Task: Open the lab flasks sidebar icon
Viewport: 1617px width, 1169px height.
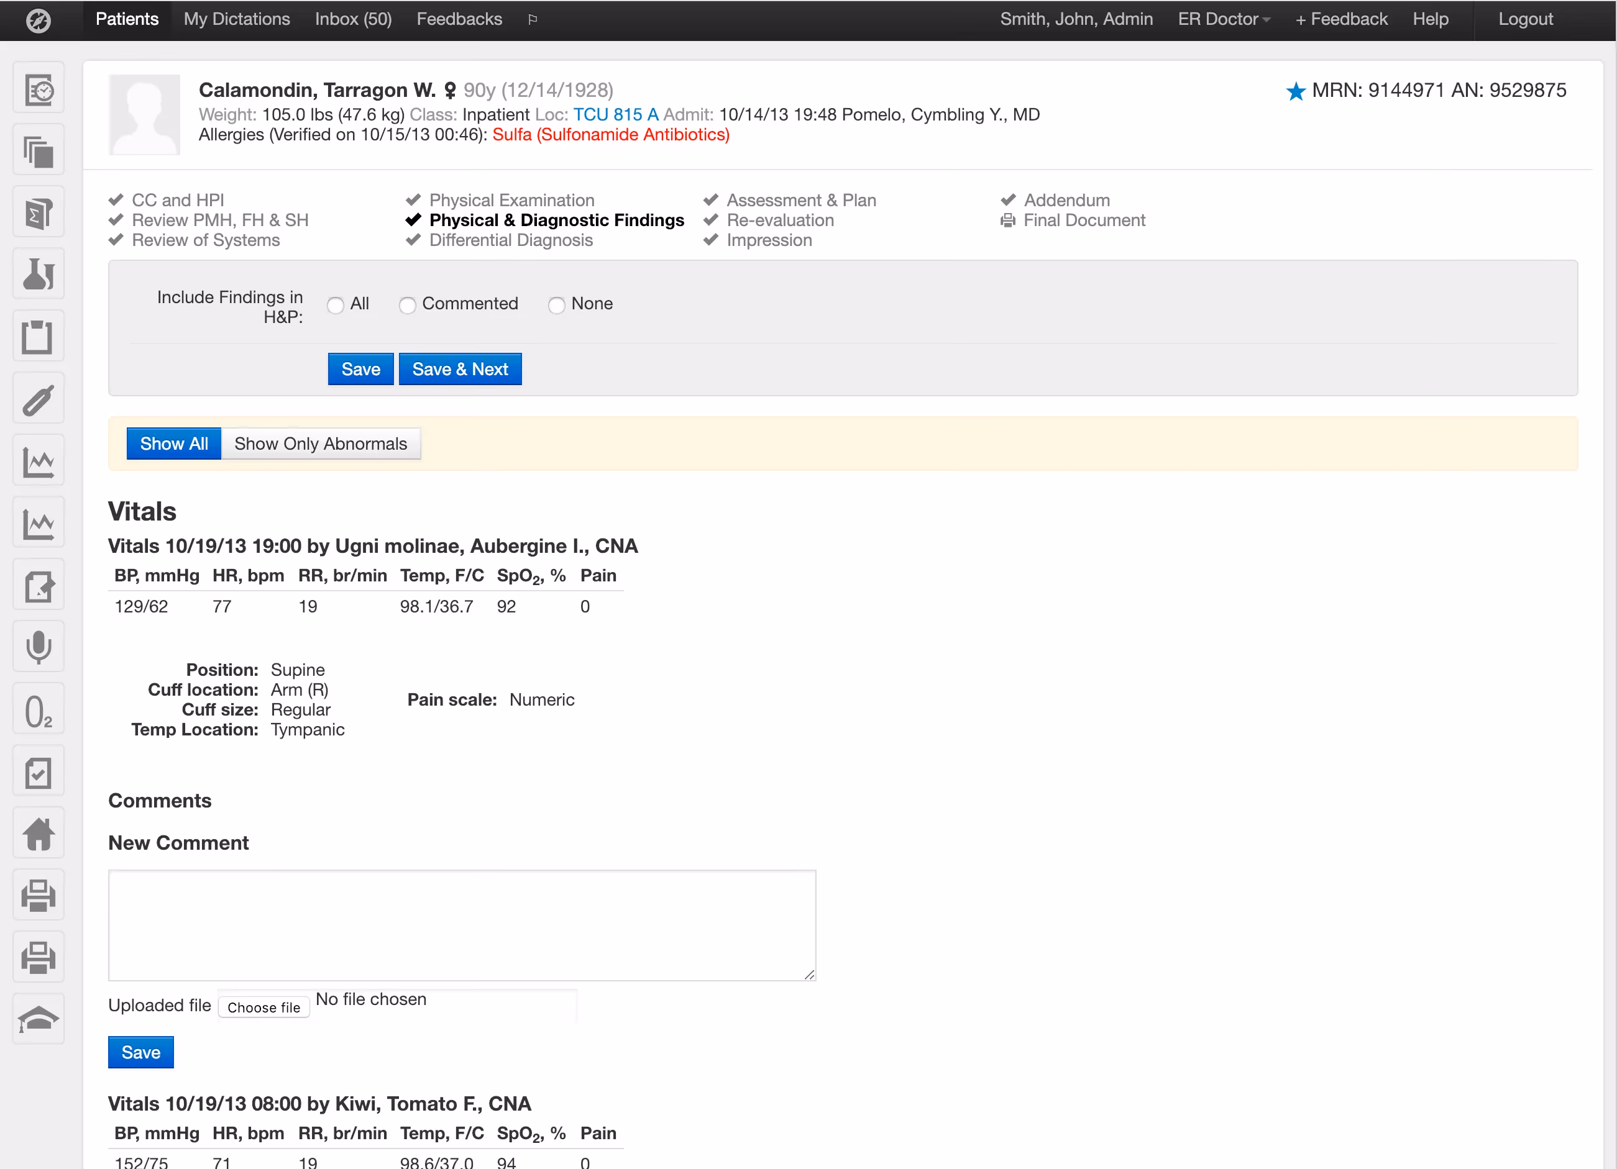Action: pyautogui.click(x=39, y=275)
